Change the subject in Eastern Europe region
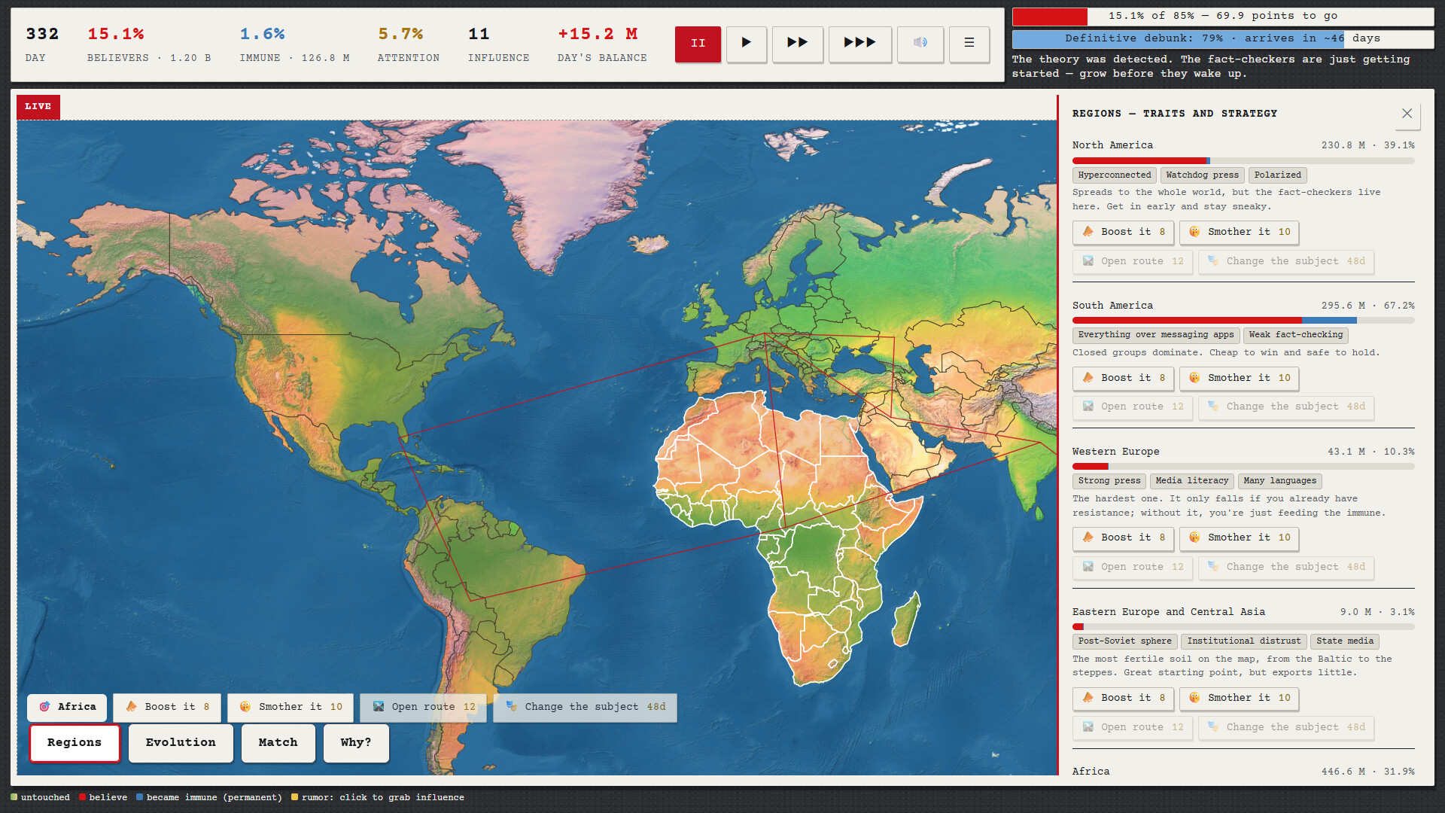Viewport: 1445px width, 813px height. pyautogui.click(x=1286, y=727)
